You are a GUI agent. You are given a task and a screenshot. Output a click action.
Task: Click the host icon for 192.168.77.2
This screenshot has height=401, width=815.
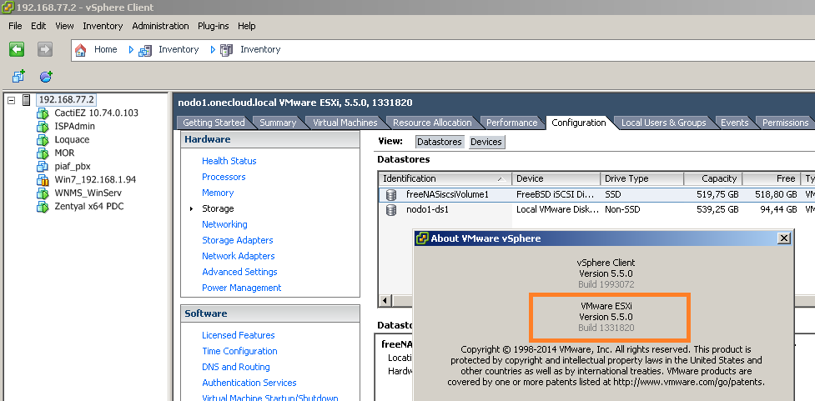[x=27, y=100]
